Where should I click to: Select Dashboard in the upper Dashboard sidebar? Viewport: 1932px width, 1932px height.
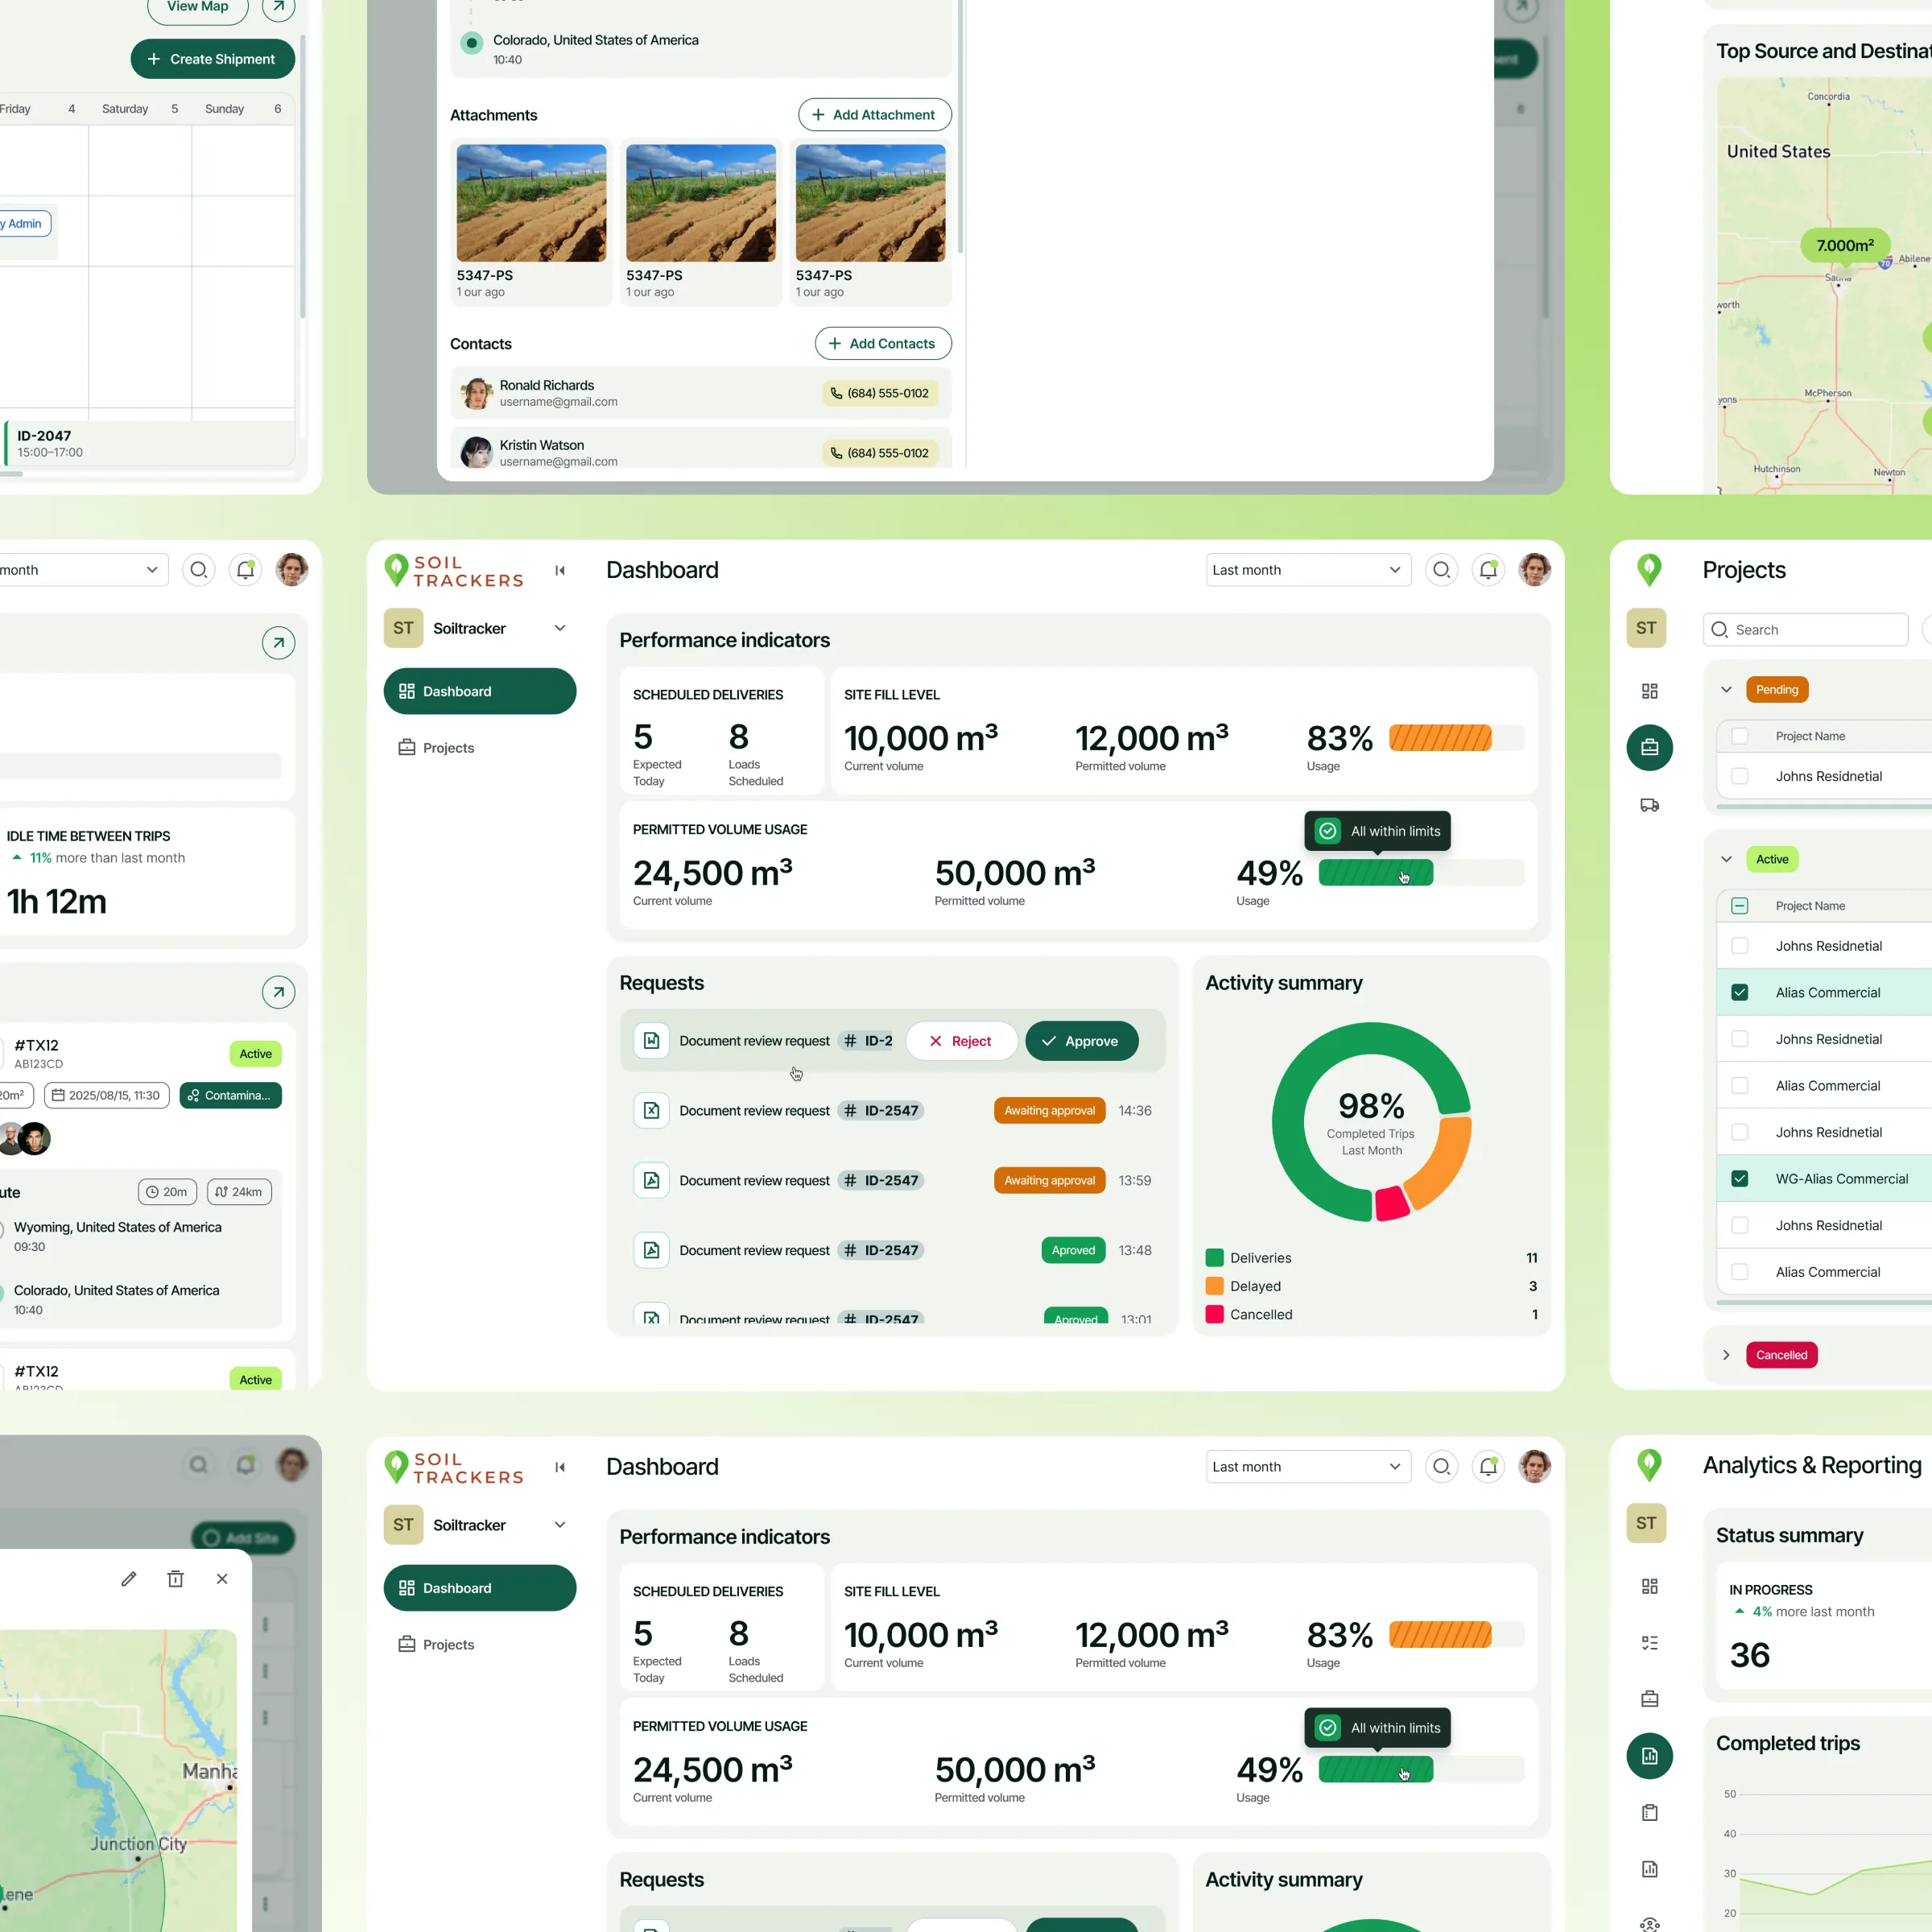pyautogui.click(x=480, y=691)
